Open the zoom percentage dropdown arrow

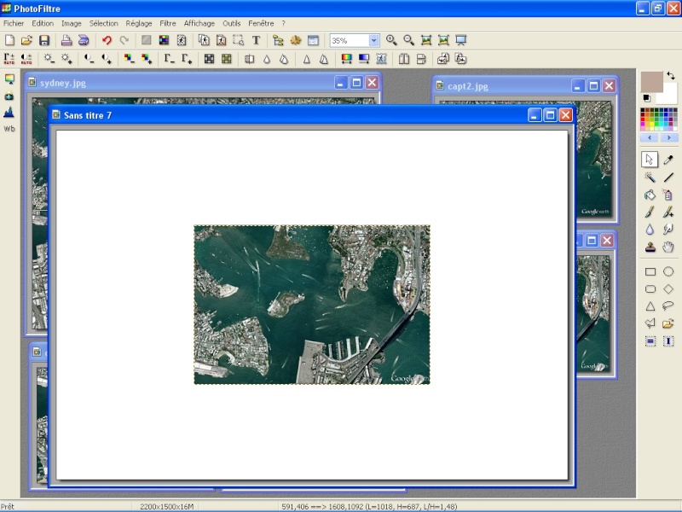tap(373, 40)
